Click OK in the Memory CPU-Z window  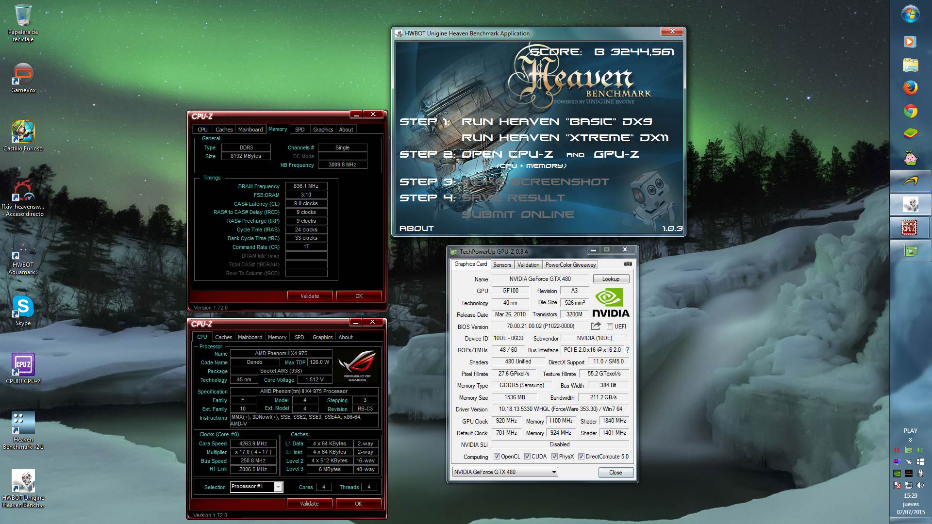tap(359, 296)
